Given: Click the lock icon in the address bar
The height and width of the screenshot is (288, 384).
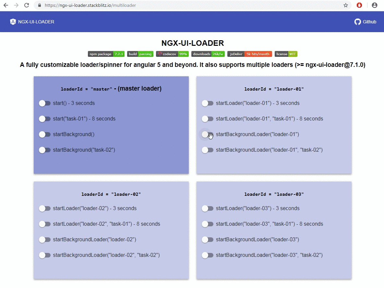Looking at the screenshot, I should (40, 5).
